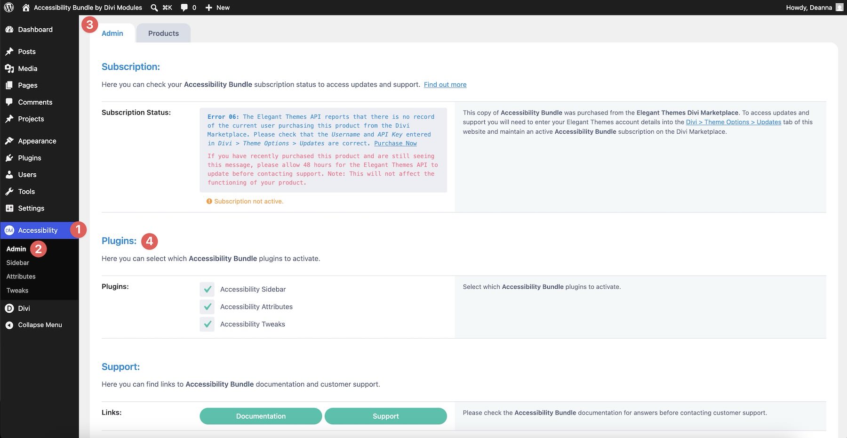
Task: Click Collapse Menu label
Action: tap(40, 325)
